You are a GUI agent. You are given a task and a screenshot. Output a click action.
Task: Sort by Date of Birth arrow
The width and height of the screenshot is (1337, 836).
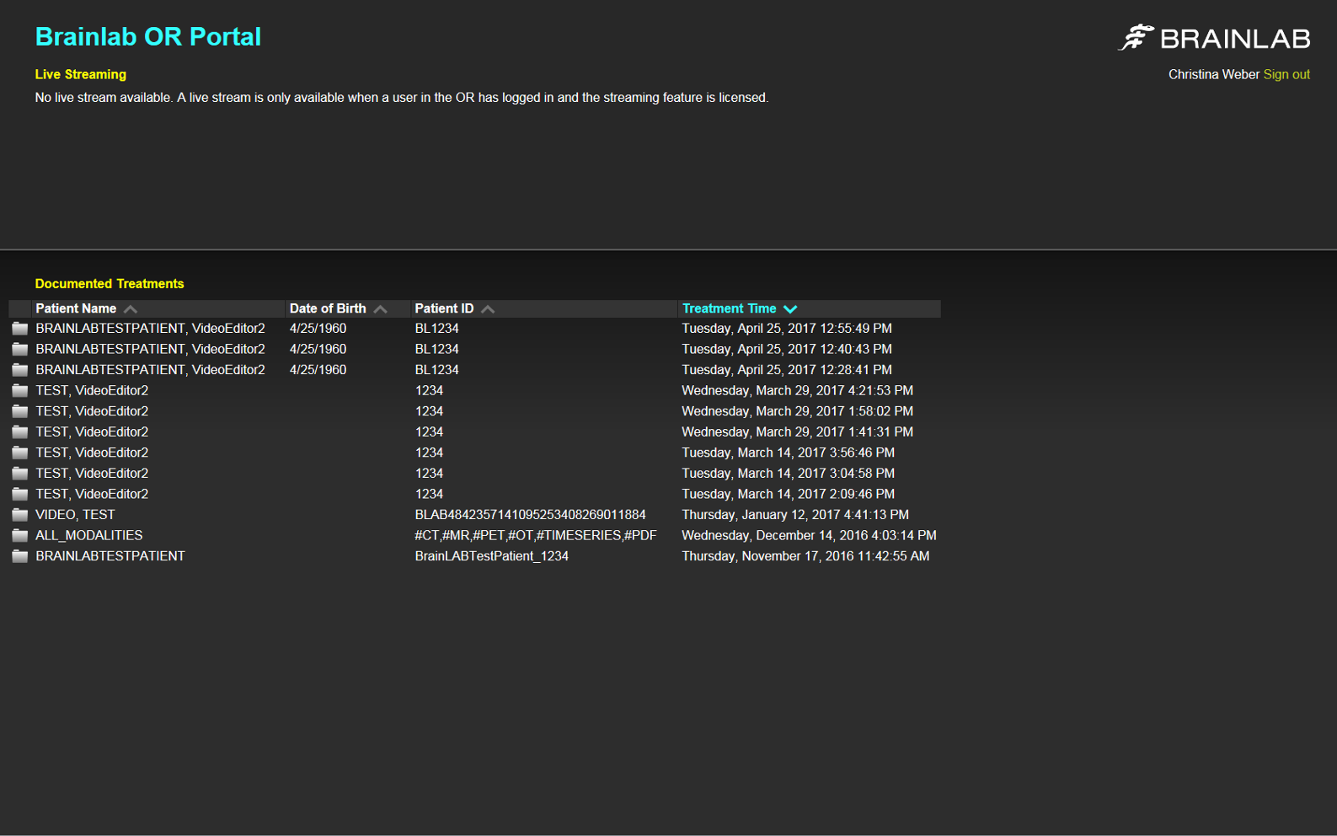[x=381, y=309]
